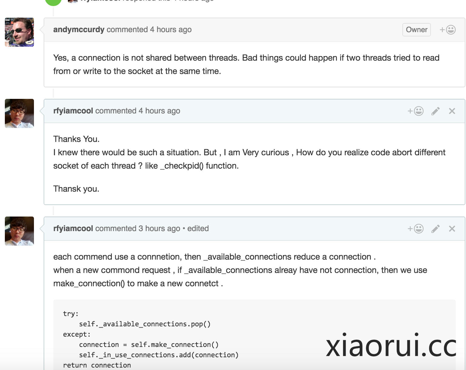The image size is (466, 370).
Task: Click the 'edited' label to view edit history
Action: click(x=198, y=229)
